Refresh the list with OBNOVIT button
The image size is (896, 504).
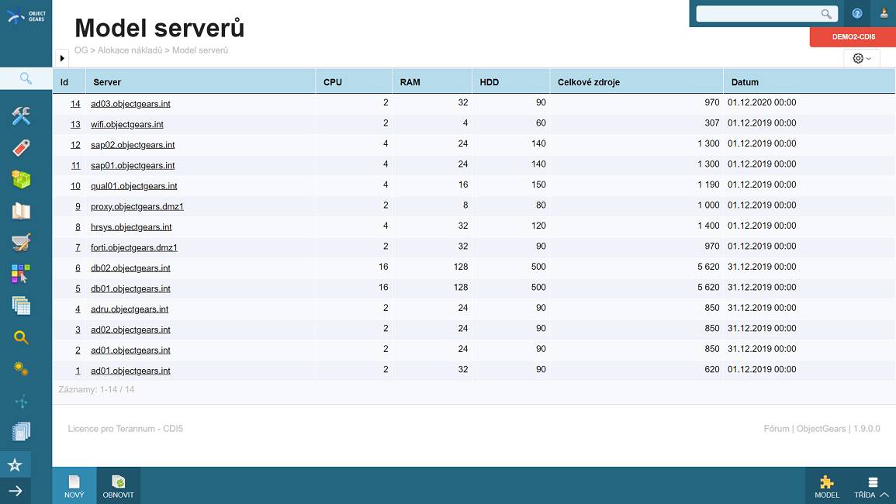[x=118, y=486]
